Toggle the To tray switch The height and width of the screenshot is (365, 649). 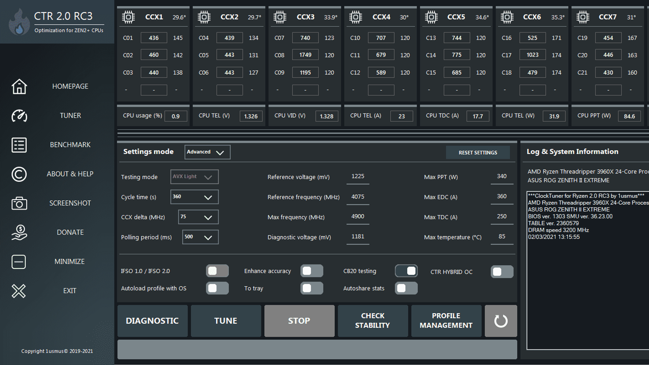point(312,288)
